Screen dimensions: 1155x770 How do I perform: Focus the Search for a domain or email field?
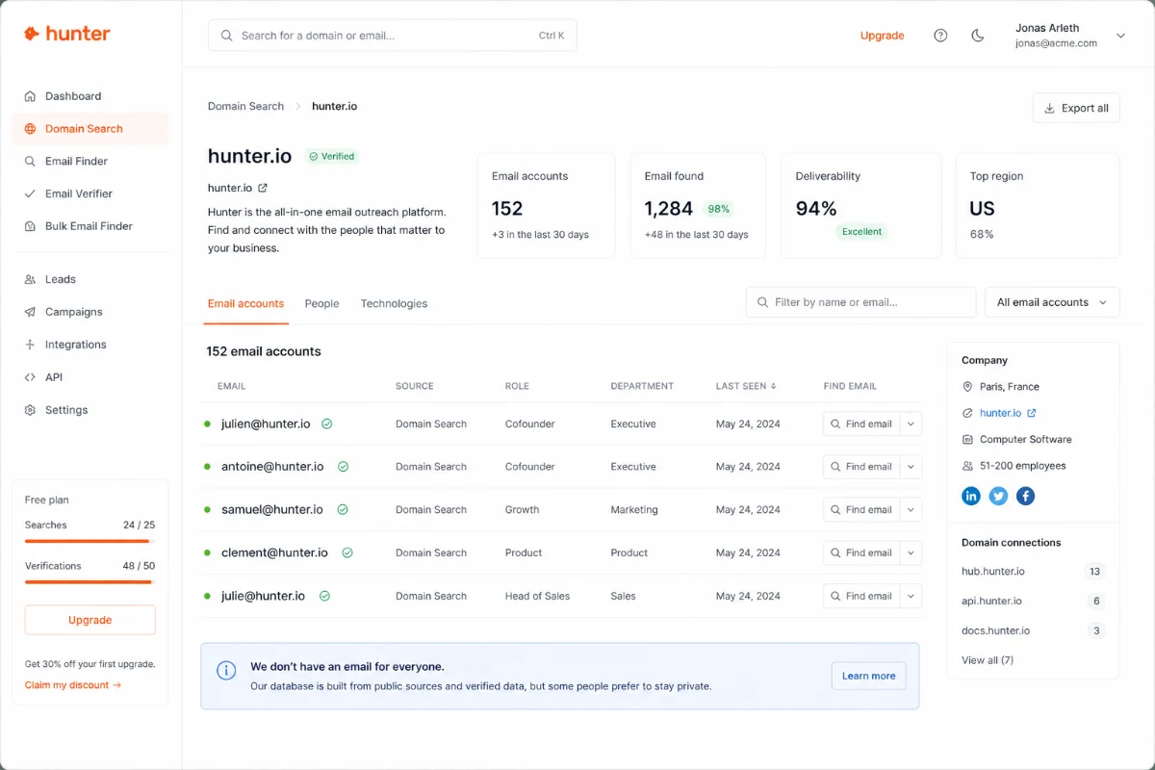pos(393,36)
